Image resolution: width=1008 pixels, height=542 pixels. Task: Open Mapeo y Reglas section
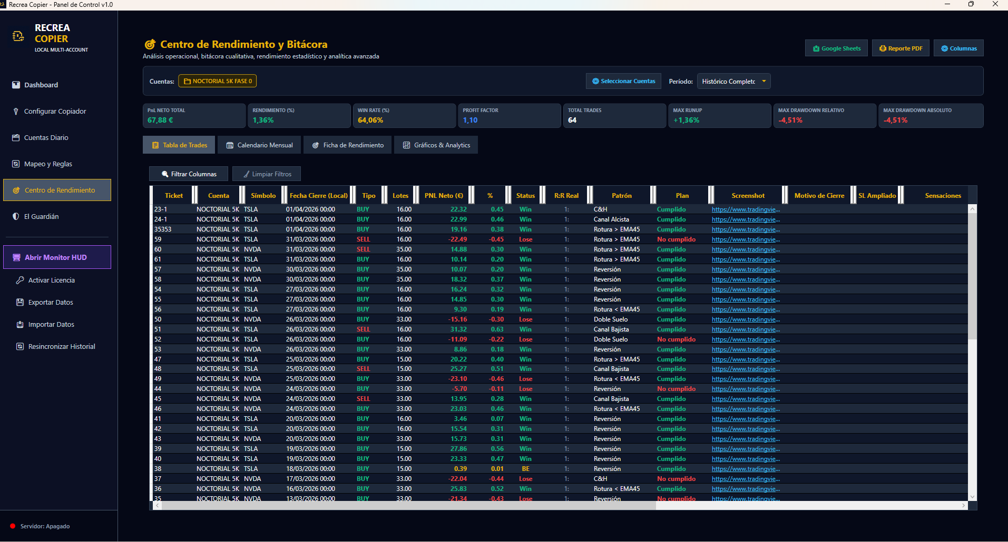[x=57, y=164]
